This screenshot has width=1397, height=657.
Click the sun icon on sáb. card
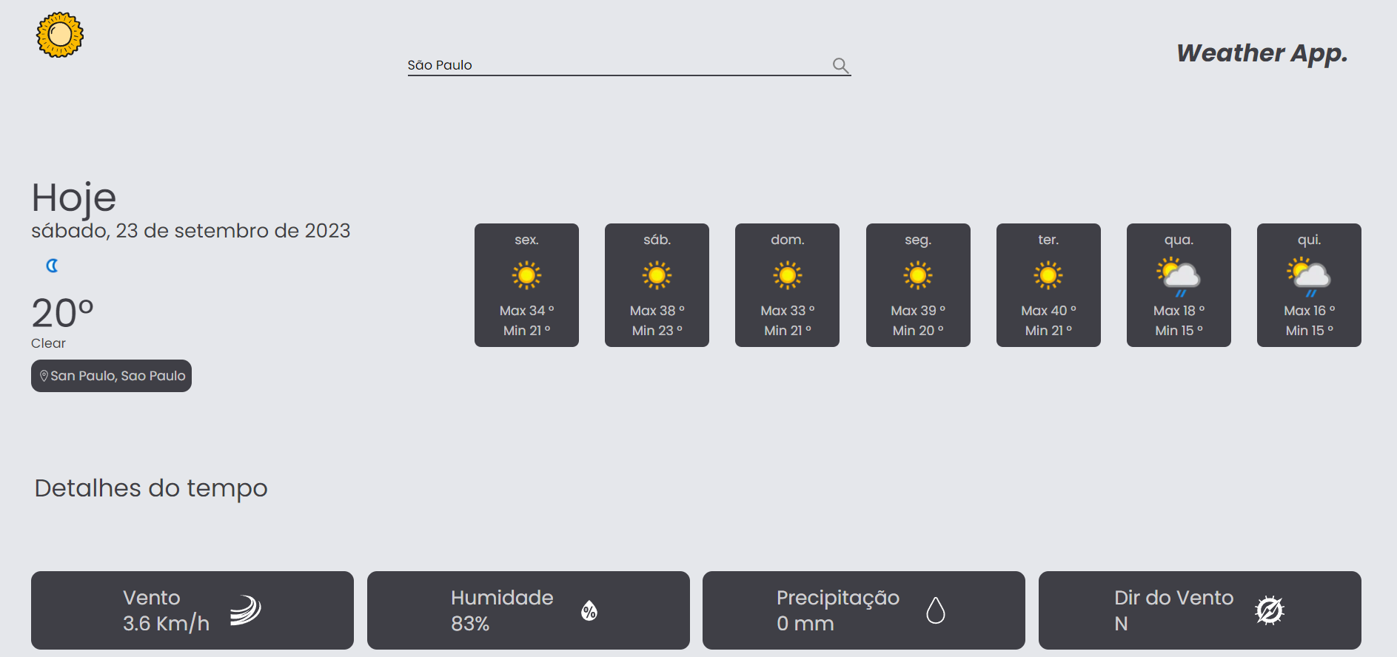[657, 275]
